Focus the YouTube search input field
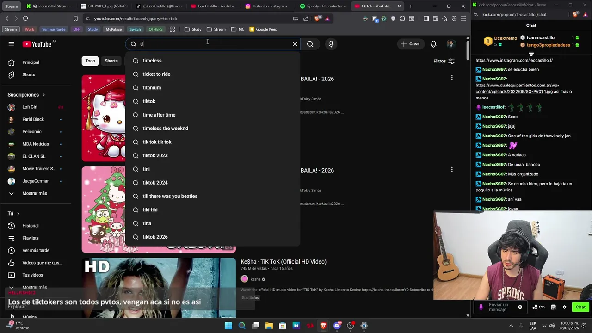The width and height of the screenshot is (592, 333). [x=213, y=44]
